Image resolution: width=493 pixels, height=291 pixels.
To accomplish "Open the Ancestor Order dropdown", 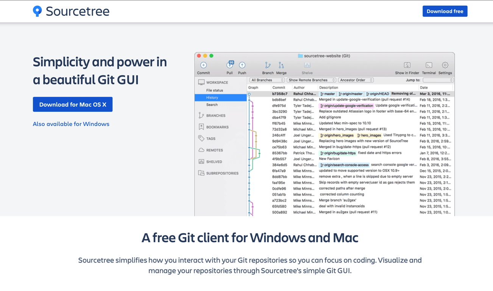I will 356,80.
